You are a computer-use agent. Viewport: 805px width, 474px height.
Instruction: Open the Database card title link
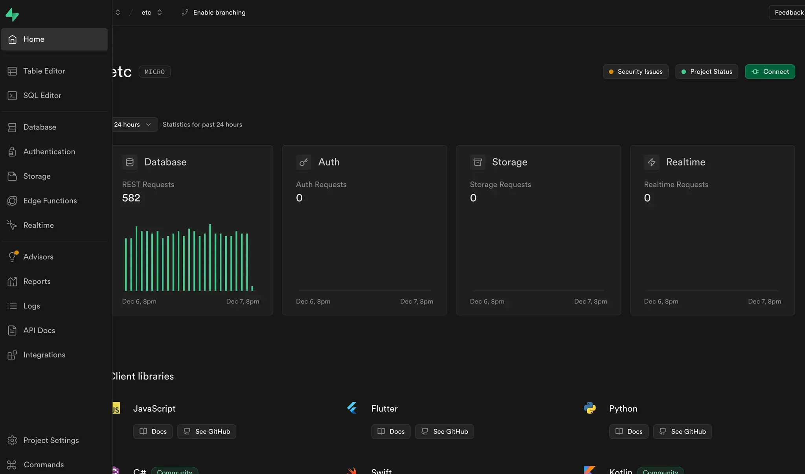[165, 162]
